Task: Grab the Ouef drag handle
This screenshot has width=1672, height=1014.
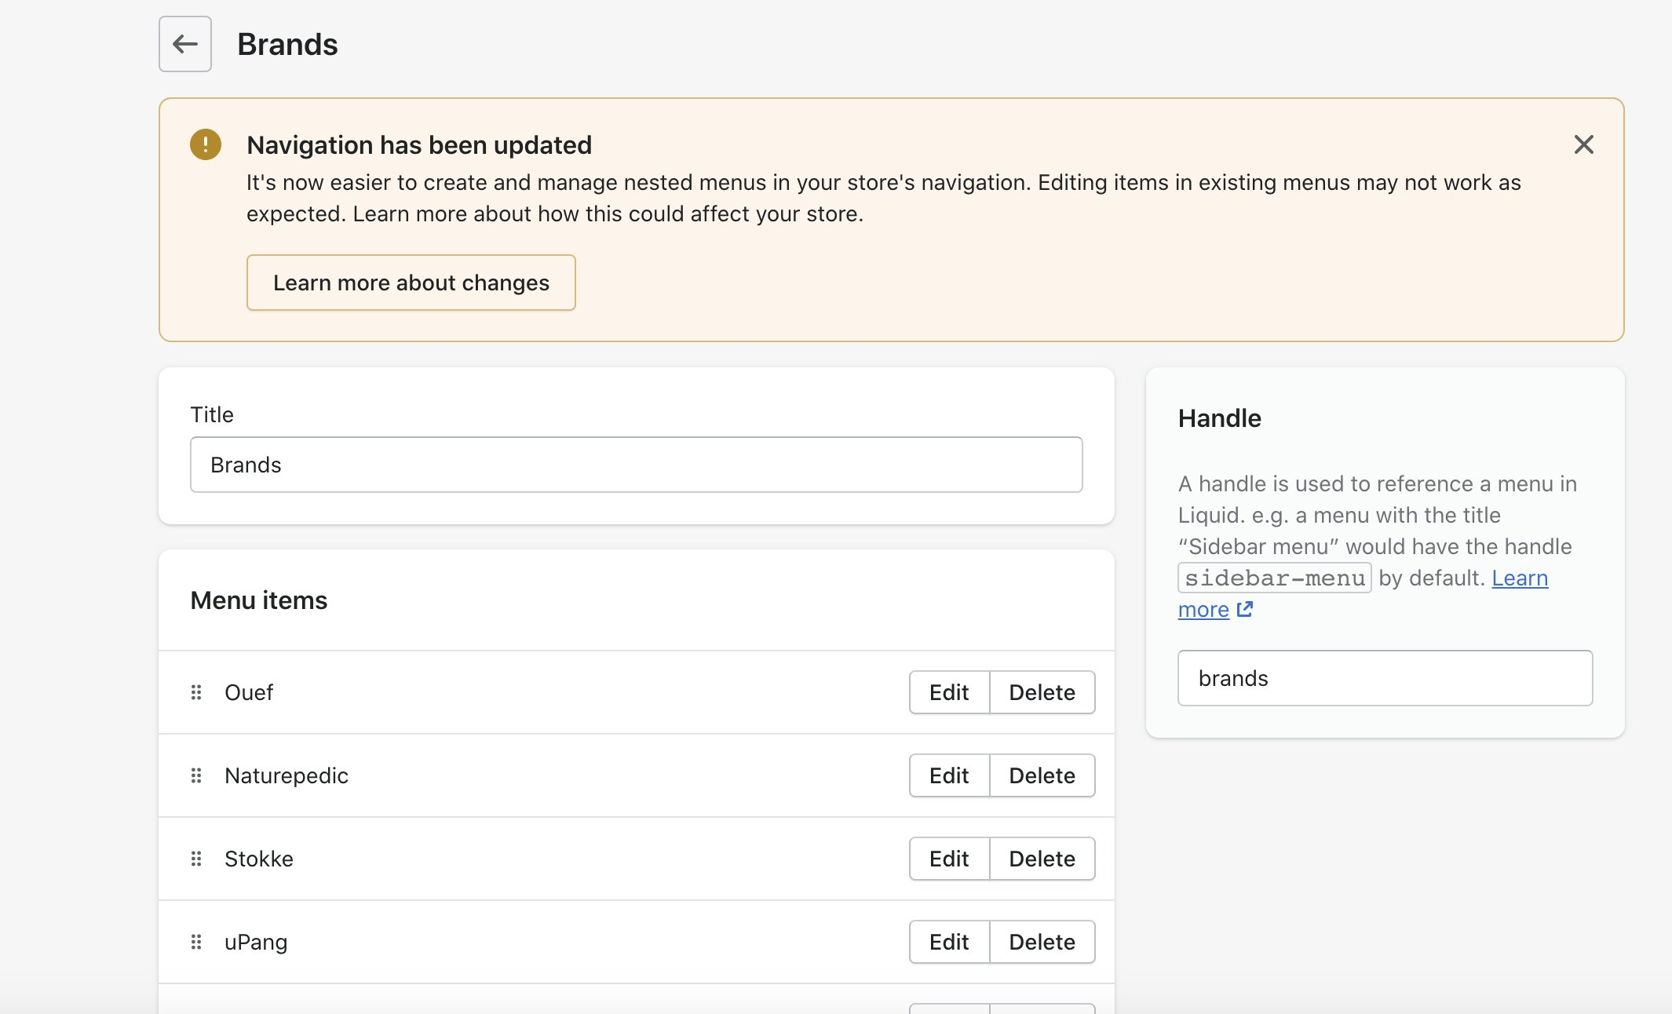Action: [x=196, y=692]
